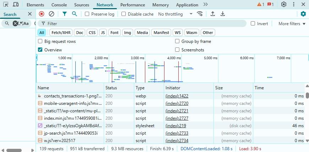Sort by the Name column header

(70, 88)
